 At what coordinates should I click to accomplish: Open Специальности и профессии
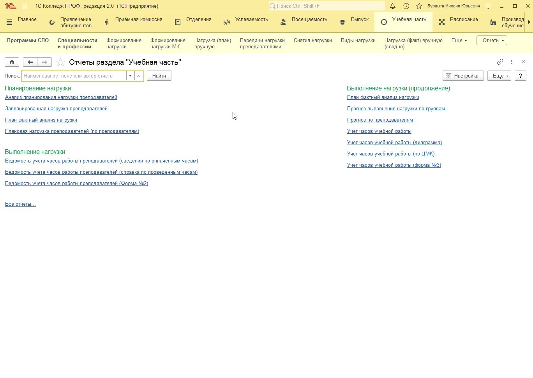tap(78, 44)
